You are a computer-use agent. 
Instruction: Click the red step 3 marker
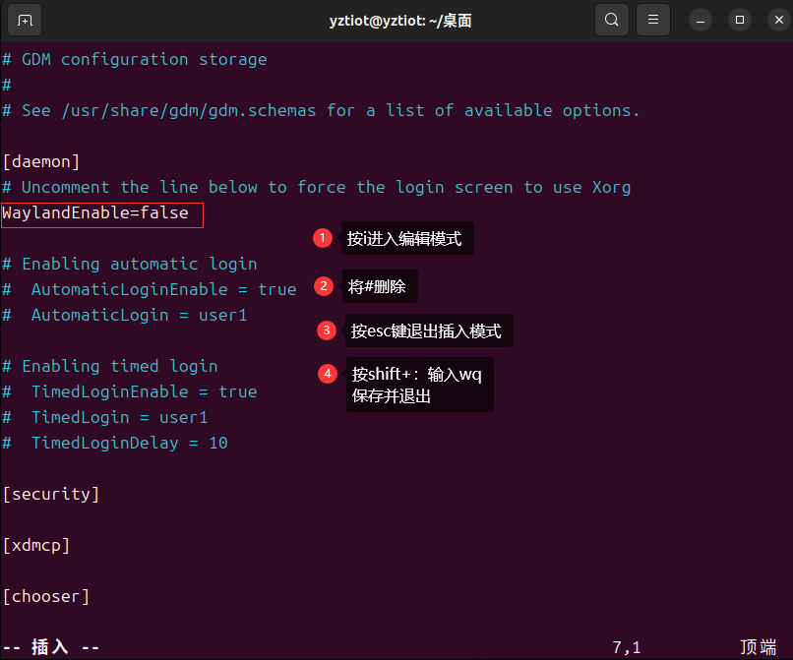pos(327,330)
